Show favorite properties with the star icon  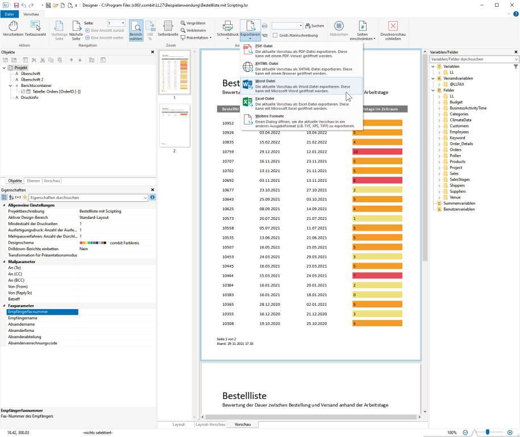25,197
